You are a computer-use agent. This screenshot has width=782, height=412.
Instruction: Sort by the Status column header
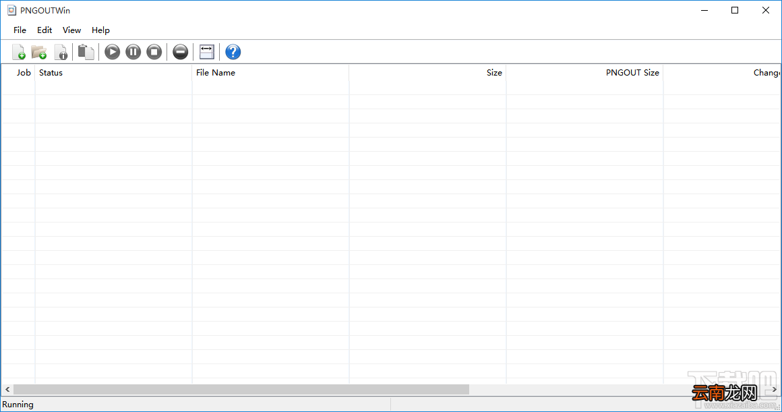pos(114,73)
